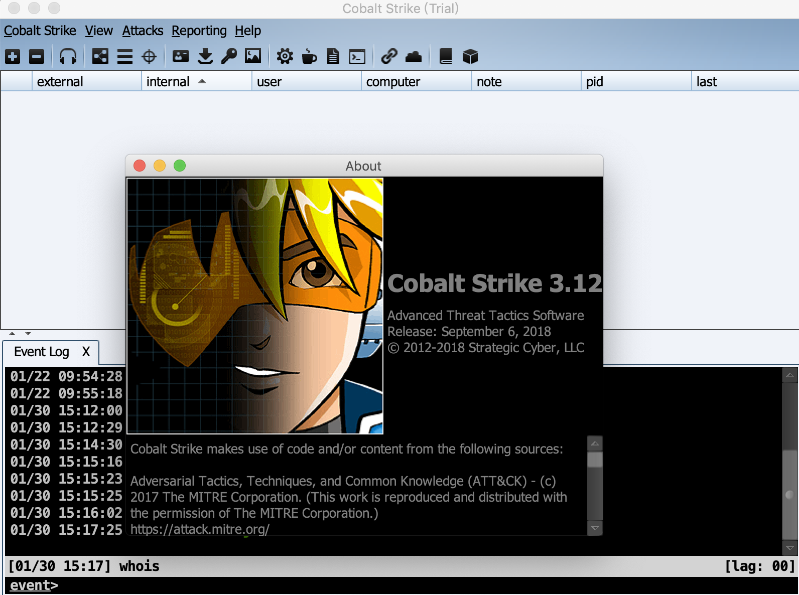Image resolution: width=799 pixels, height=595 pixels.
Task: Click the coffee cup Java applet attack icon
Action: click(309, 57)
